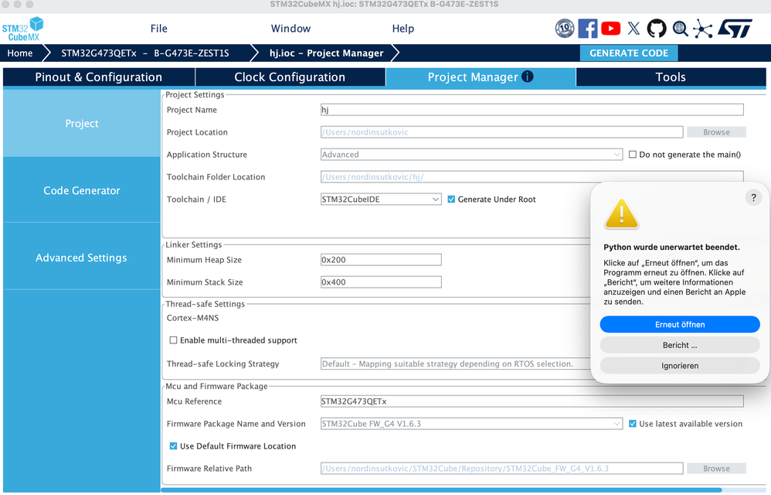
Task: Click the Mcu Reference field
Action: tap(532, 401)
